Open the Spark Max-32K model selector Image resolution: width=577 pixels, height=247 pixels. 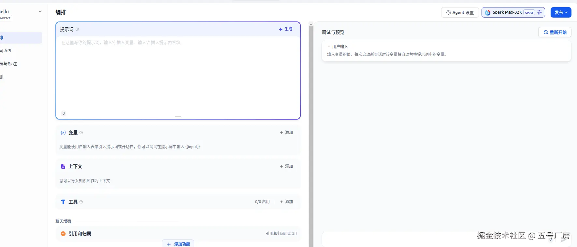(x=513, y=12)
